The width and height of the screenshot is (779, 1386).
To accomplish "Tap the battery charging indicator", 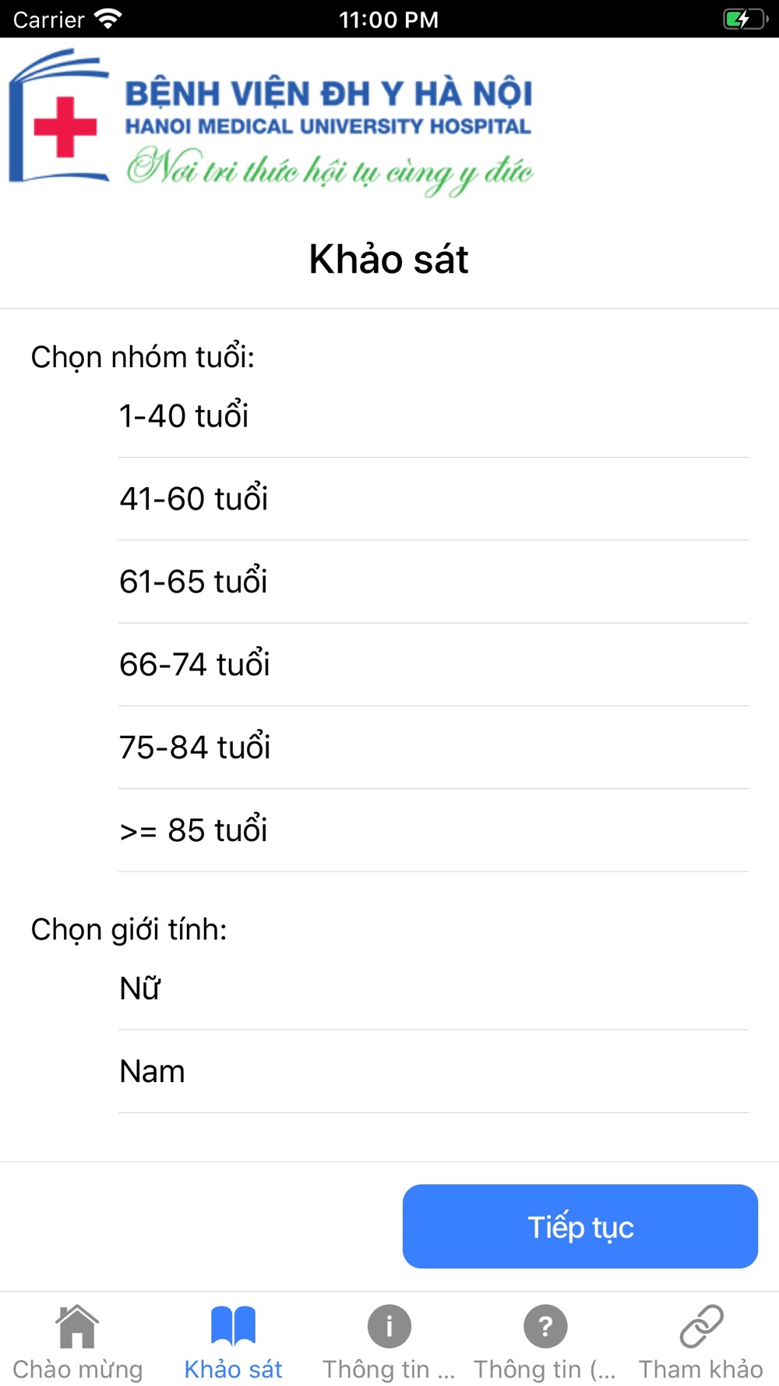I will [745, 19].
